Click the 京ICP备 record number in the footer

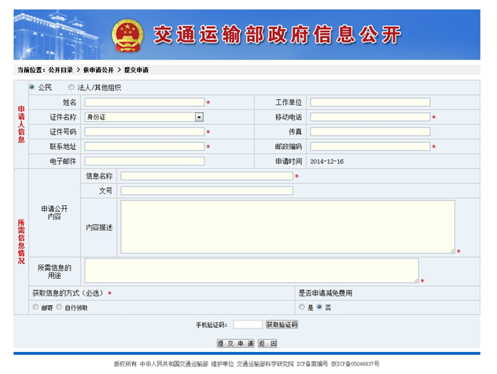pyautogui.click(x=355, y=364)
